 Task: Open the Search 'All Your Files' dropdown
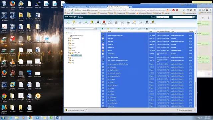[x=163, y=17]
